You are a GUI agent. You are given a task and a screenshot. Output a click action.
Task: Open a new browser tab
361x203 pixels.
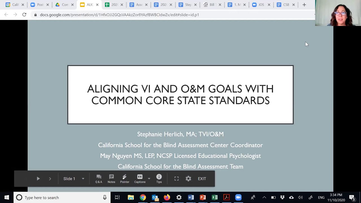(304, 5)
